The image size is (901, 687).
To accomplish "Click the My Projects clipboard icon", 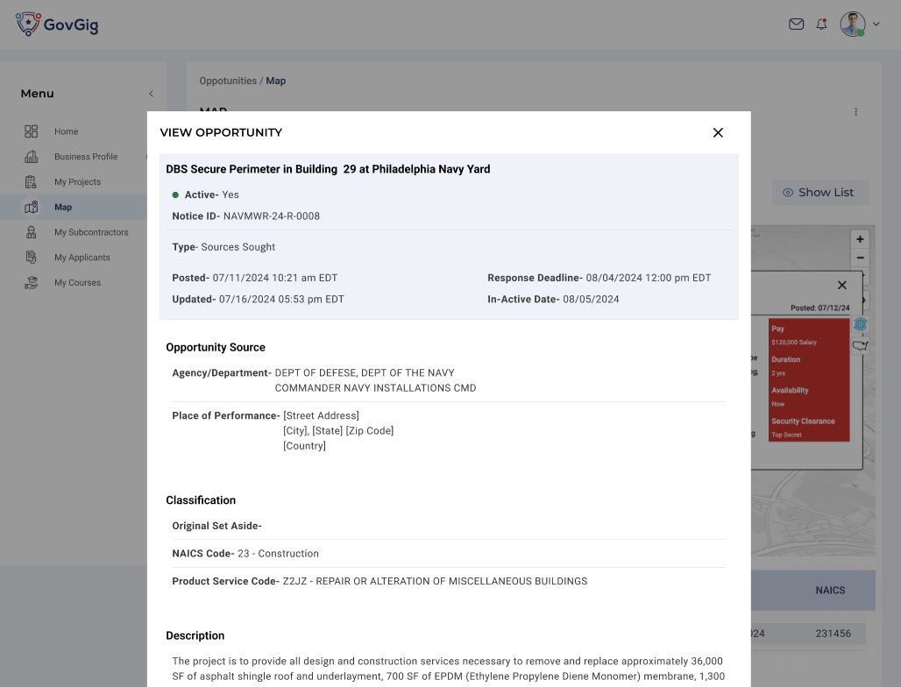I will (32, 182).
